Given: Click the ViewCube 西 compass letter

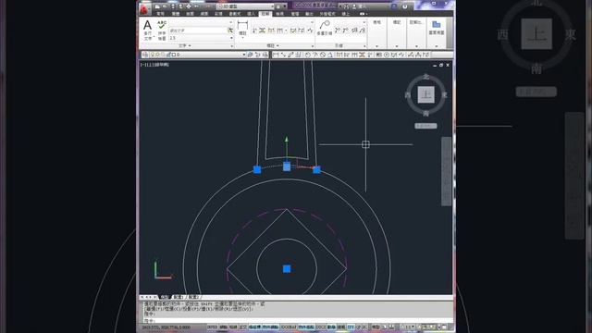Looking at the screenshot, I should coord(408,94).
